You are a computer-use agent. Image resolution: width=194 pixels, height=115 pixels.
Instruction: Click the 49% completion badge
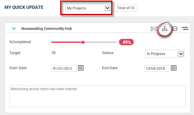coord(126,42)
